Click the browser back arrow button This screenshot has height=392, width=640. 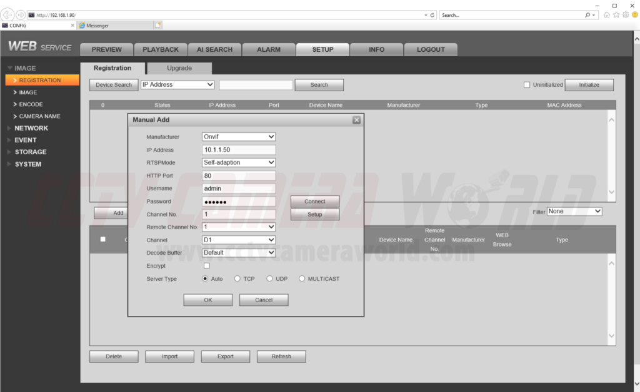tap(7, 14)
